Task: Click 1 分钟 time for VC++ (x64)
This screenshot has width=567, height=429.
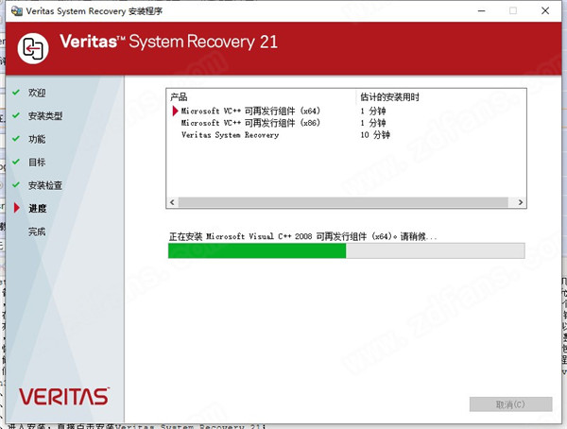Action: coord(373,112)
